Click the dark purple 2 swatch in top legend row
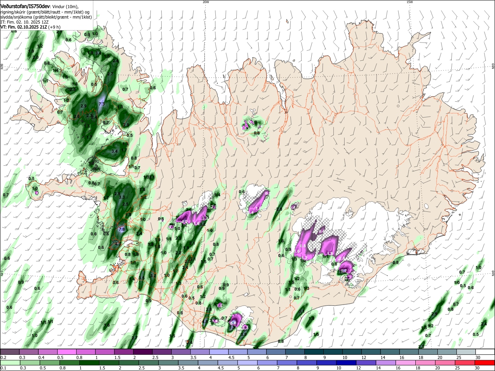Image resolution: width=495 pixels, height=371 pixels. click(142, 352)
